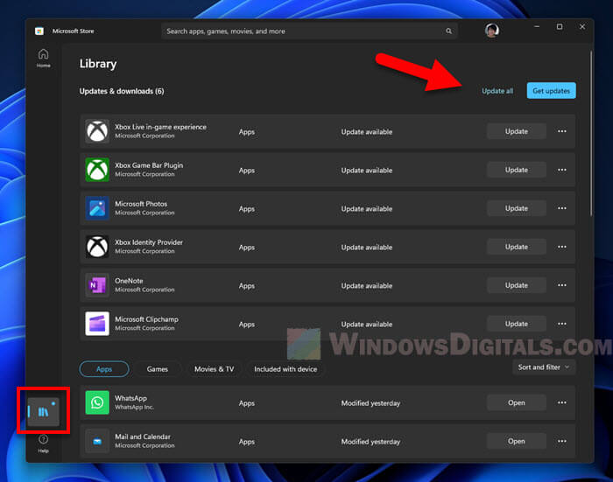This screenshot has height=482, width=613.
Task: Open more options for Microsoft Photos
Action: click(562, 208)
